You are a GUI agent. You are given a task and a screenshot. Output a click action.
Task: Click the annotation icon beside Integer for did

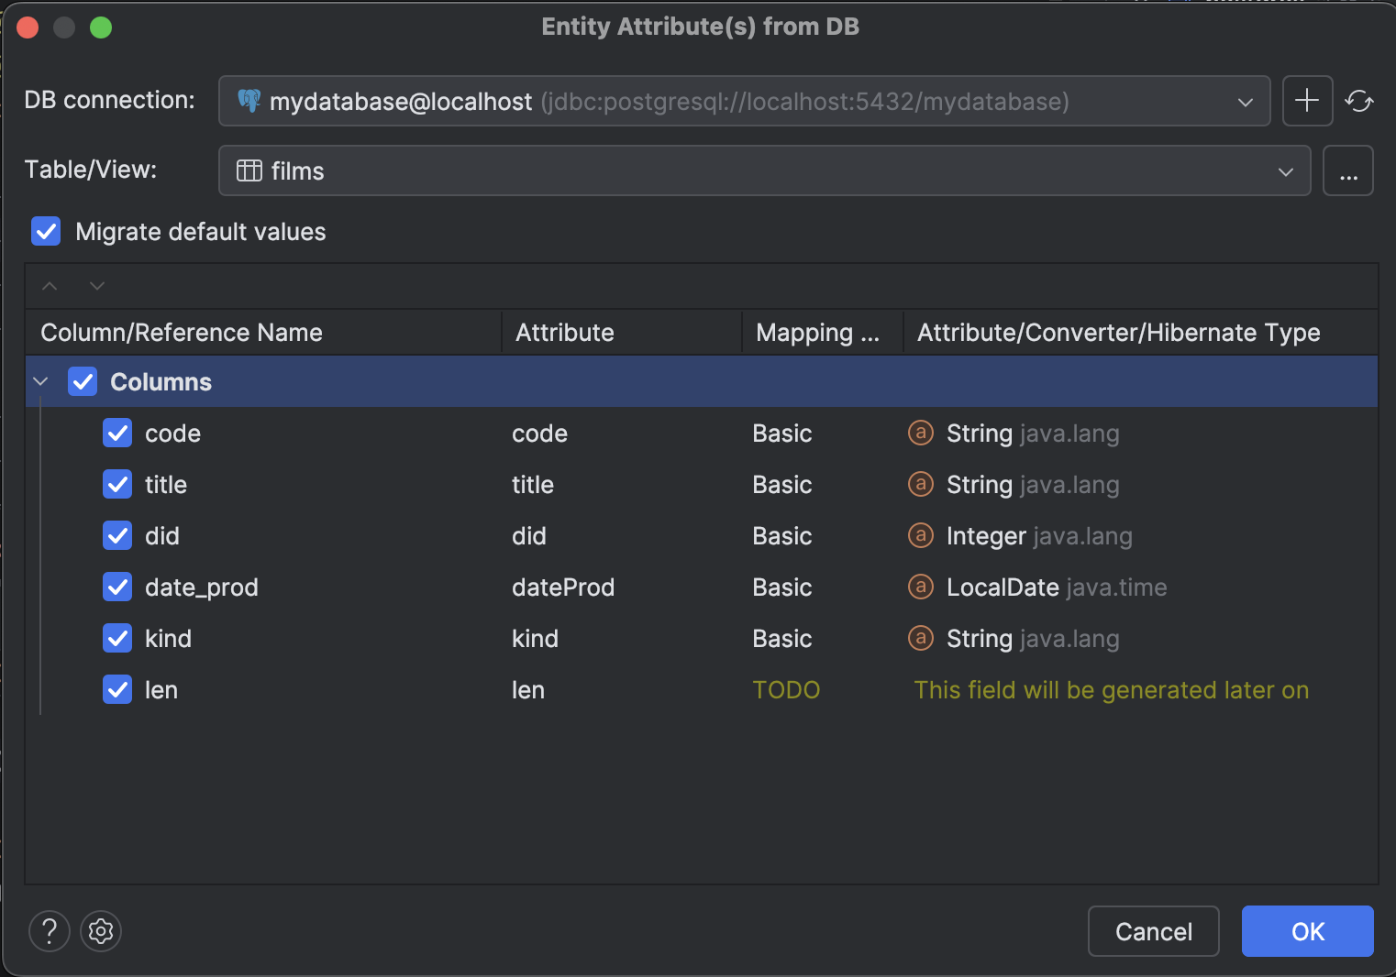(920, 535)
